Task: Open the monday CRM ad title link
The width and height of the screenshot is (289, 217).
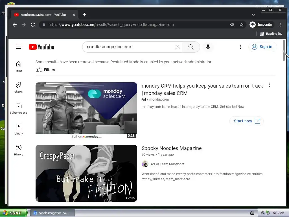Action: coord(202,90)
